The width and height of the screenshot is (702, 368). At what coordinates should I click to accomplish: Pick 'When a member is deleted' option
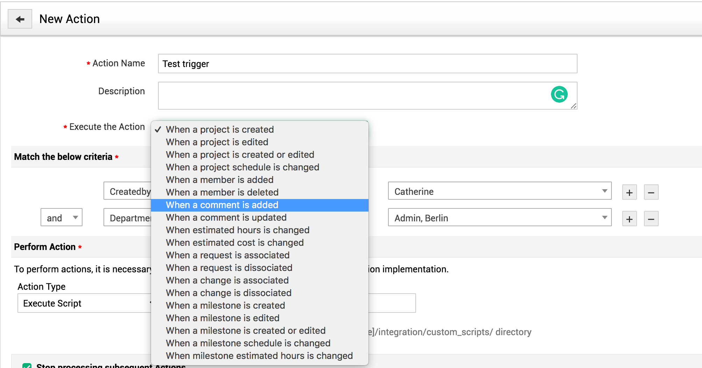click(x=222, y=192)
